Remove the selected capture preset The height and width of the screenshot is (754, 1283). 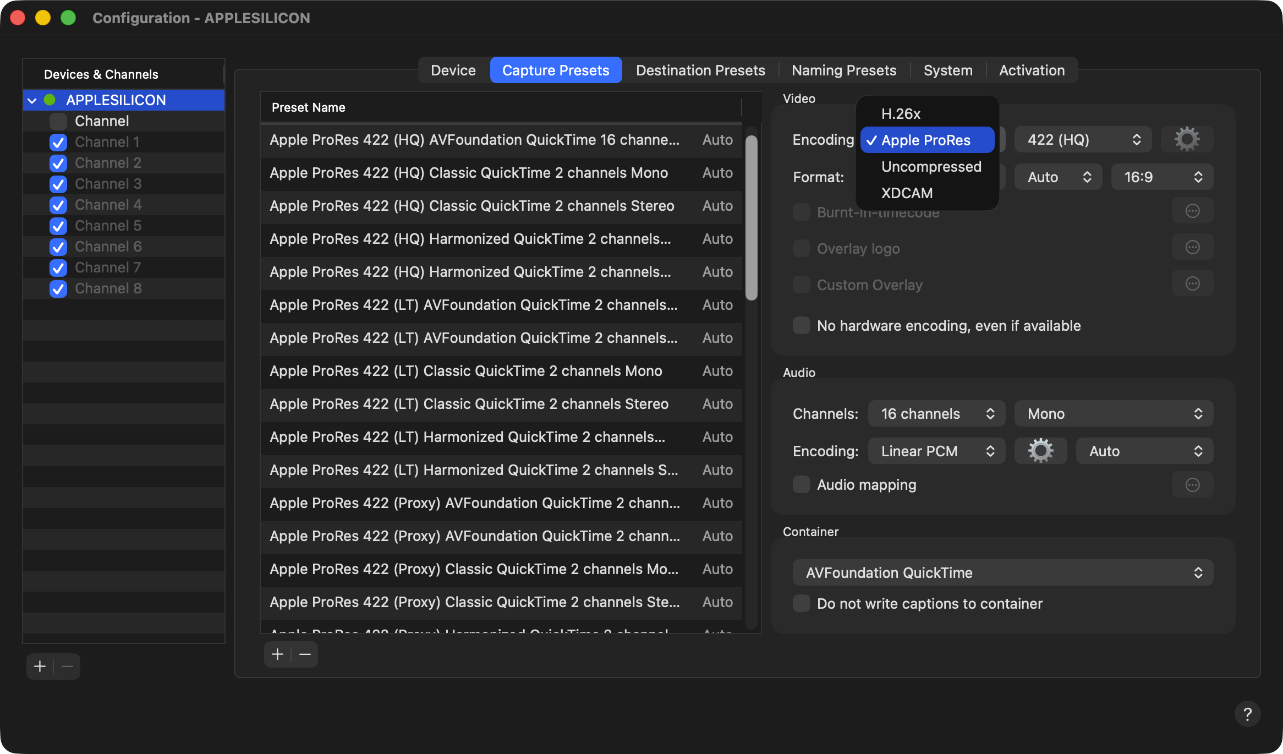coord(305,654)
